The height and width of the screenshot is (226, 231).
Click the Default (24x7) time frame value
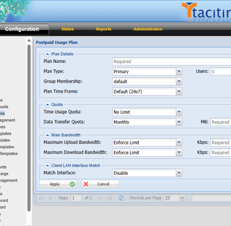pyautogui.click(x=128, y=91)
